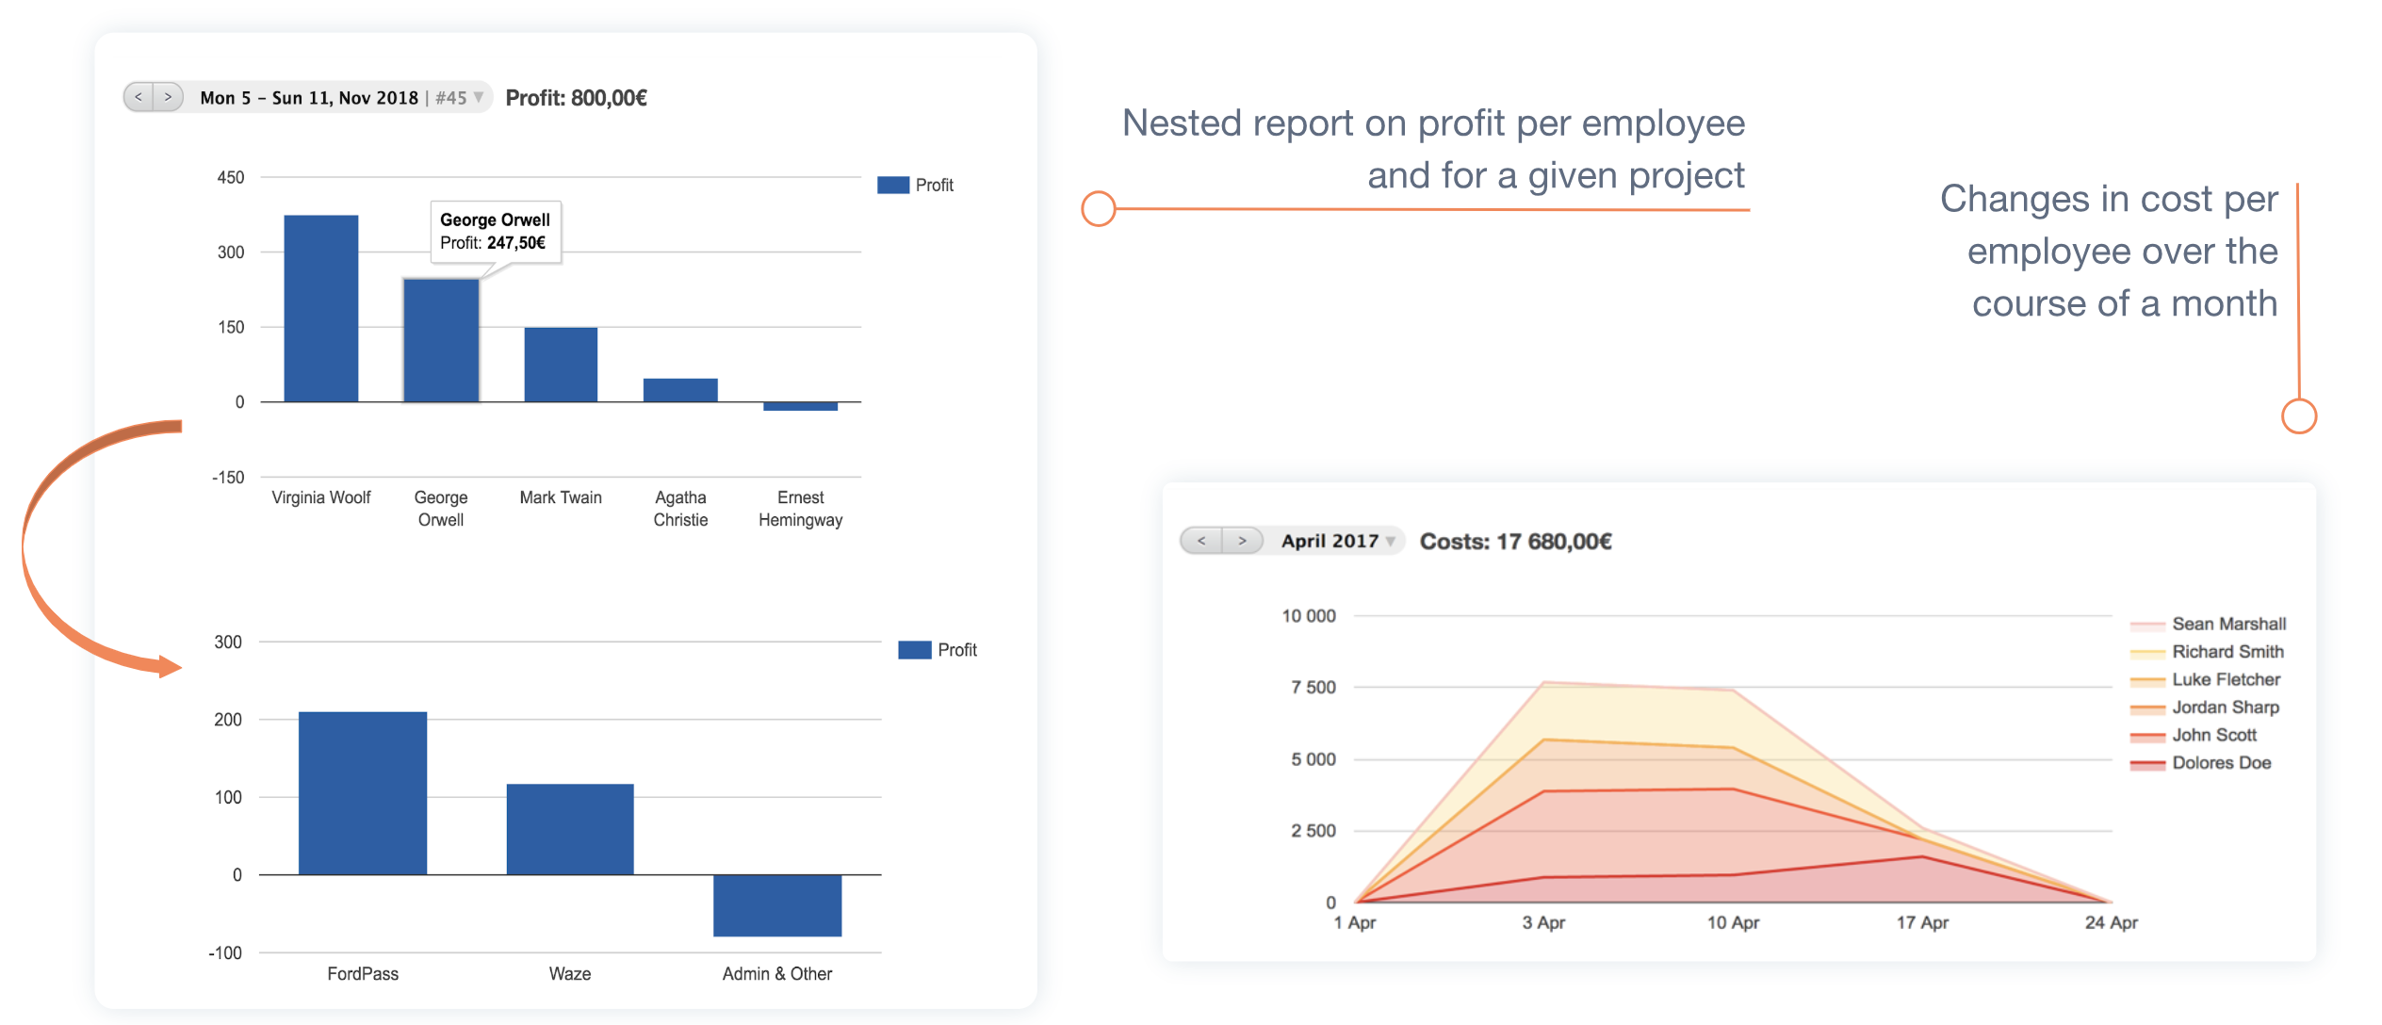
Task: Open the April 2017 month dropdown
Action: click(x=1337, y=541)
